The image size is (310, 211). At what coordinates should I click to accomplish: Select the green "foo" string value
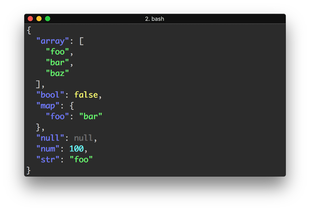click(x=81, y=160)
